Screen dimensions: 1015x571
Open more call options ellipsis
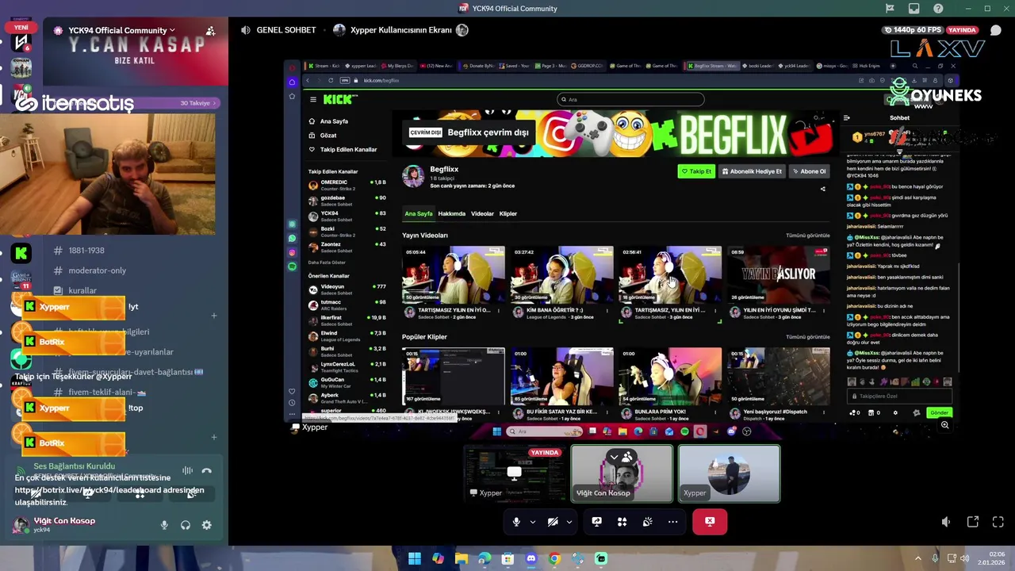click(x=672, y=522)
